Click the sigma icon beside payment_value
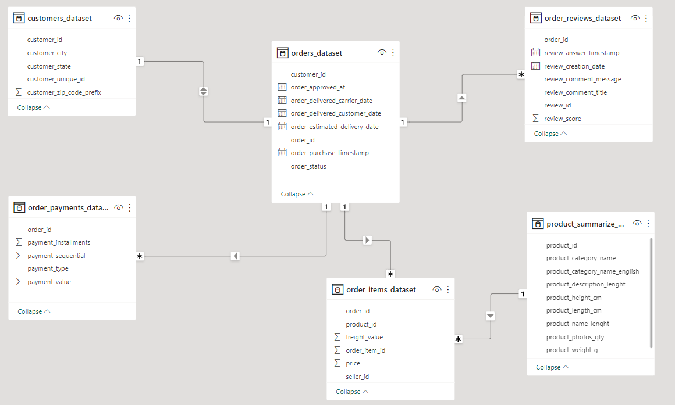This screenshot has height=405, width=675. tap(18, 282)
